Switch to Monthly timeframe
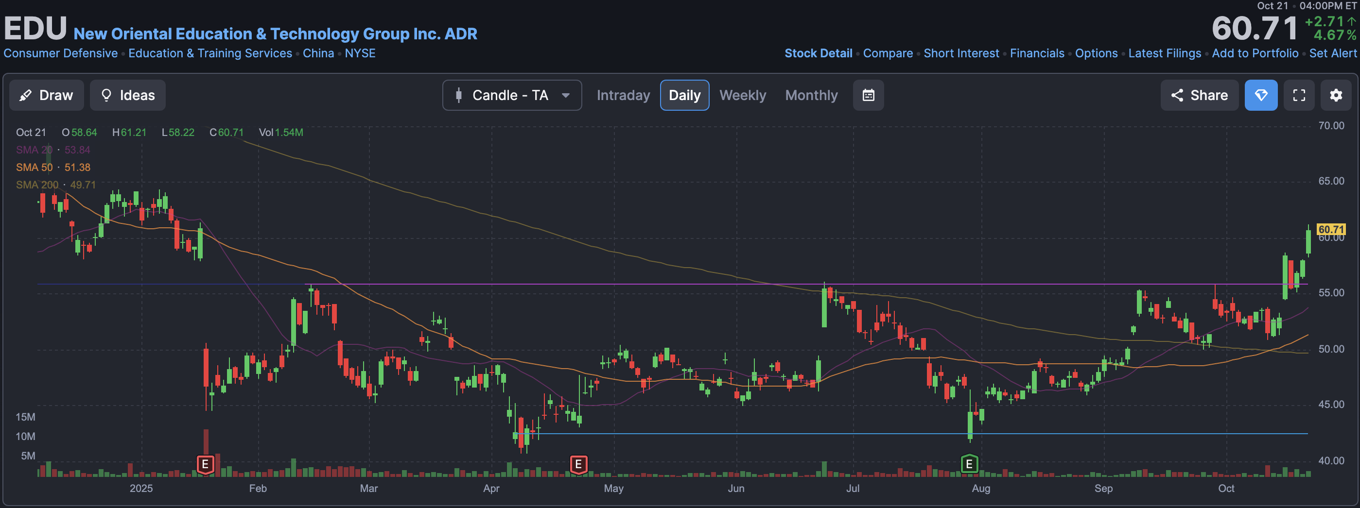Screen dimensions: 1360x508 pos(811,95)
